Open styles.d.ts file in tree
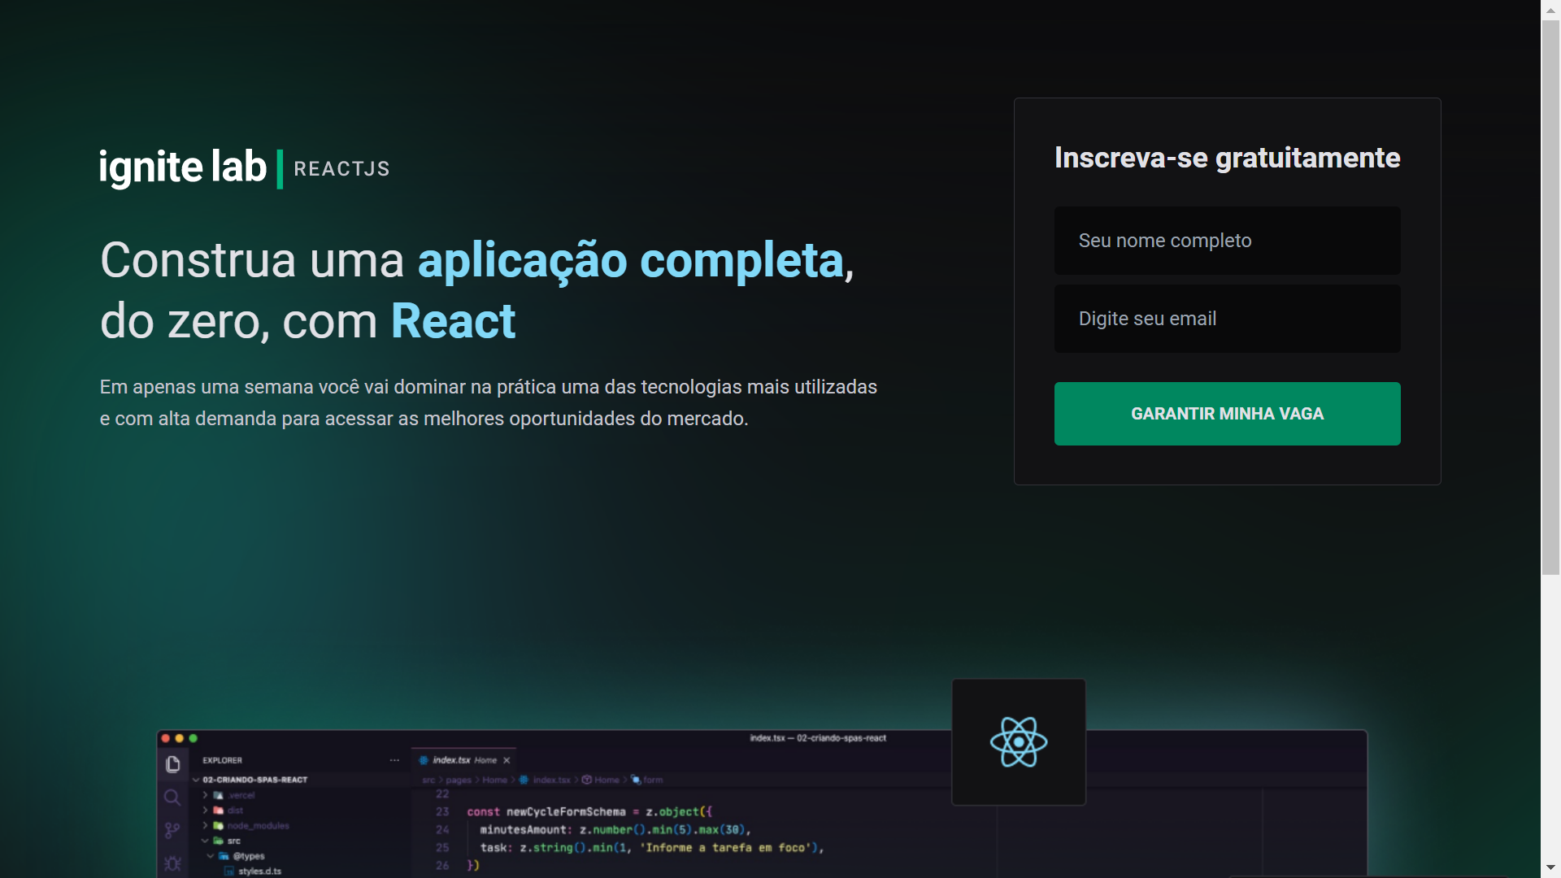 [x=259, y=871]
